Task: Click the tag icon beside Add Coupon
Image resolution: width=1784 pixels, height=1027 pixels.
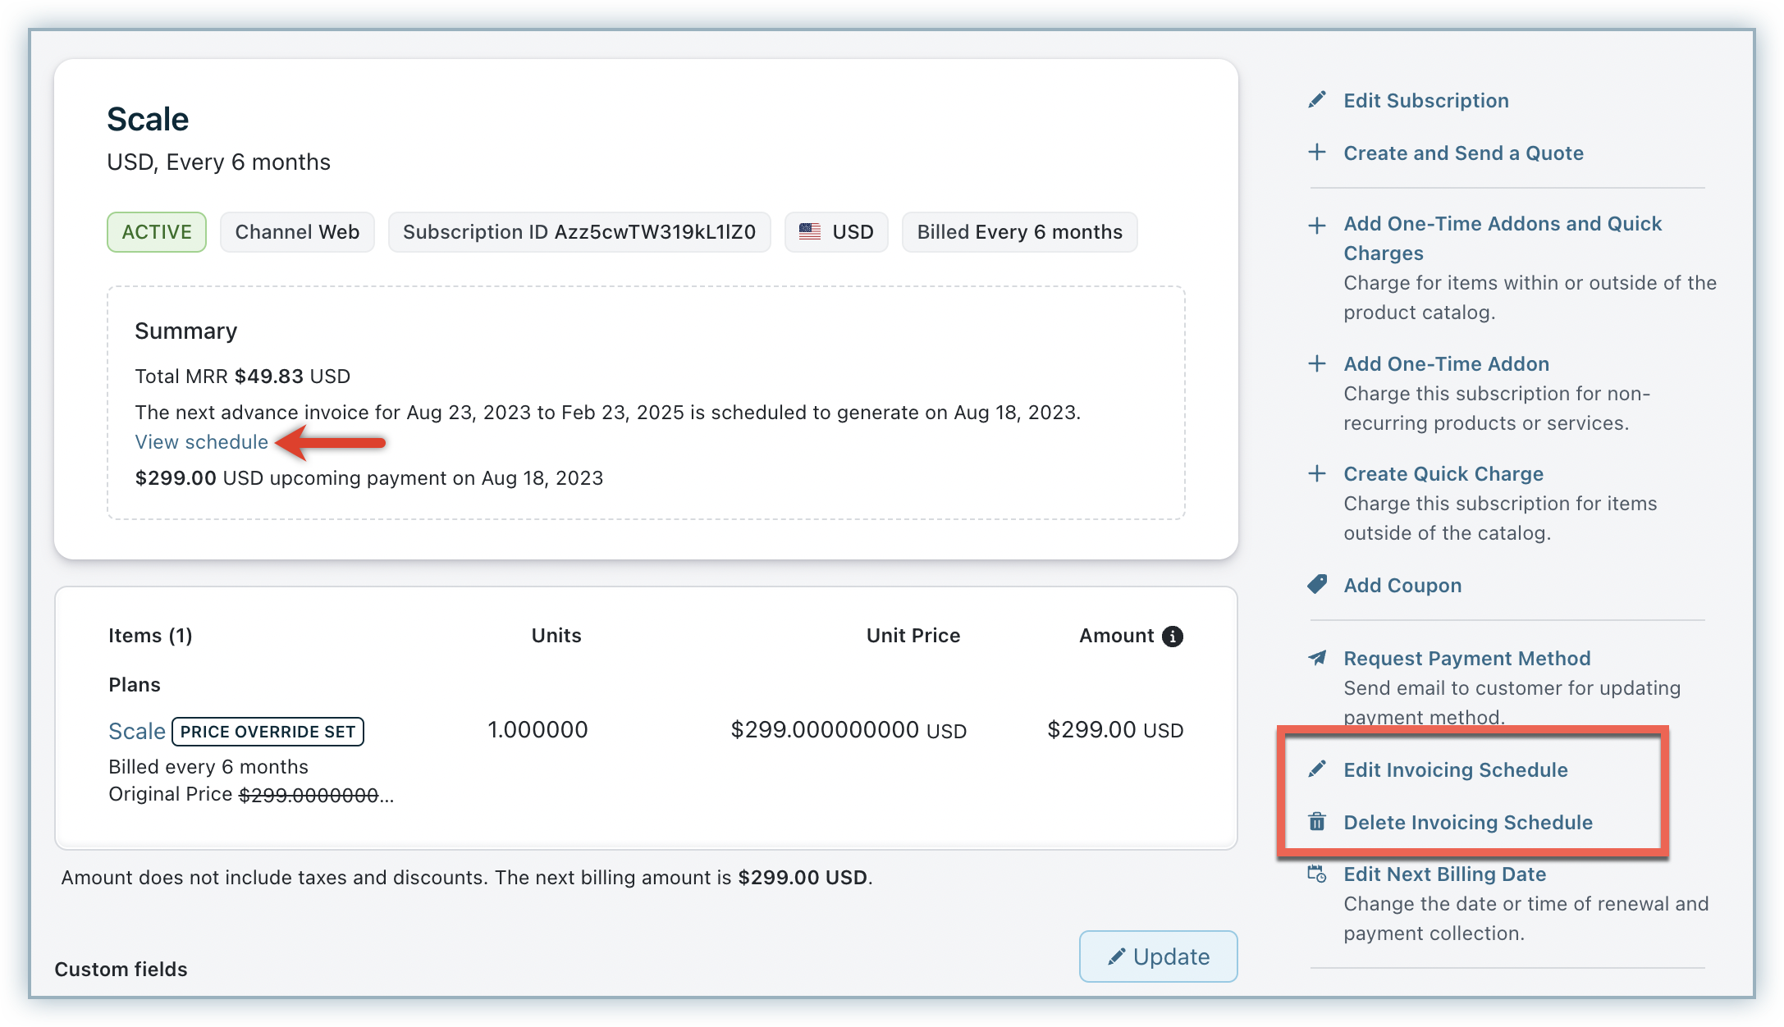Action: click(x=1317, y=585)
